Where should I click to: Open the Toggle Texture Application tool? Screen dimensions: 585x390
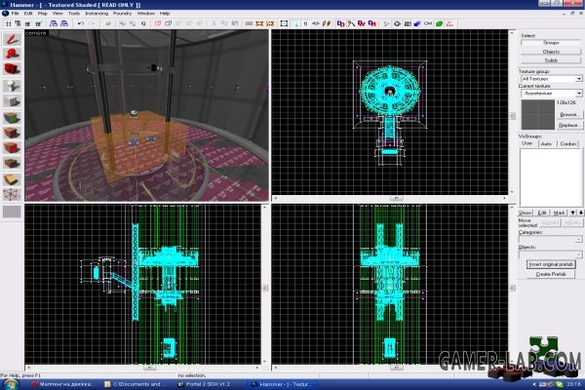(x=12, y=118)
